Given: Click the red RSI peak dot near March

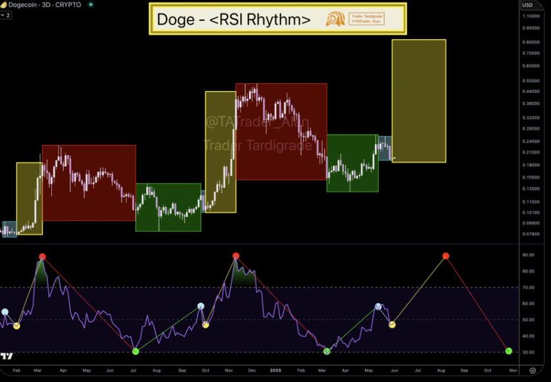Looking at the screenshot, I should 42,257.
